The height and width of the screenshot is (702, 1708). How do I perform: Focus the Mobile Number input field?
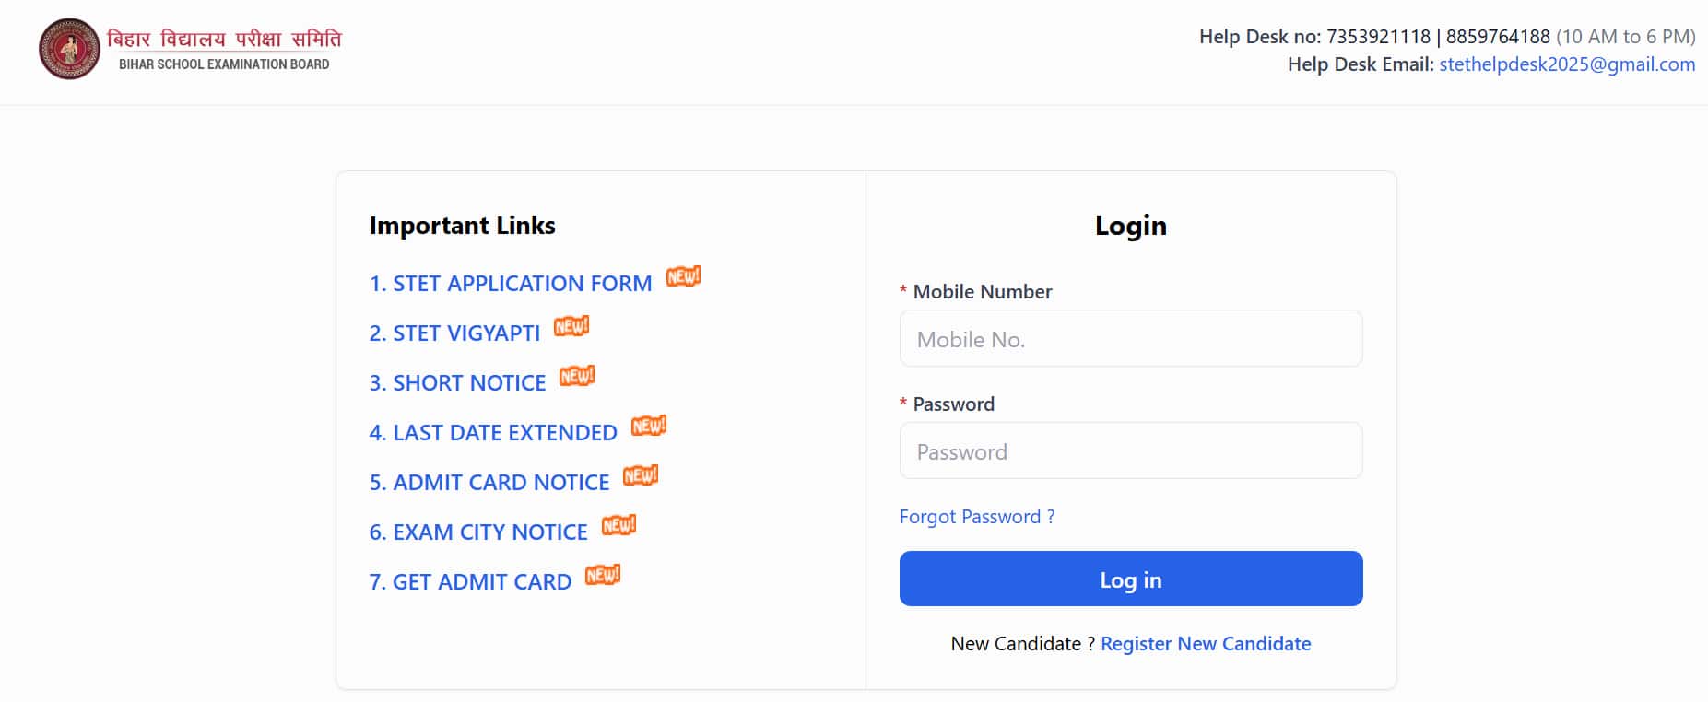click(1130, 339)
